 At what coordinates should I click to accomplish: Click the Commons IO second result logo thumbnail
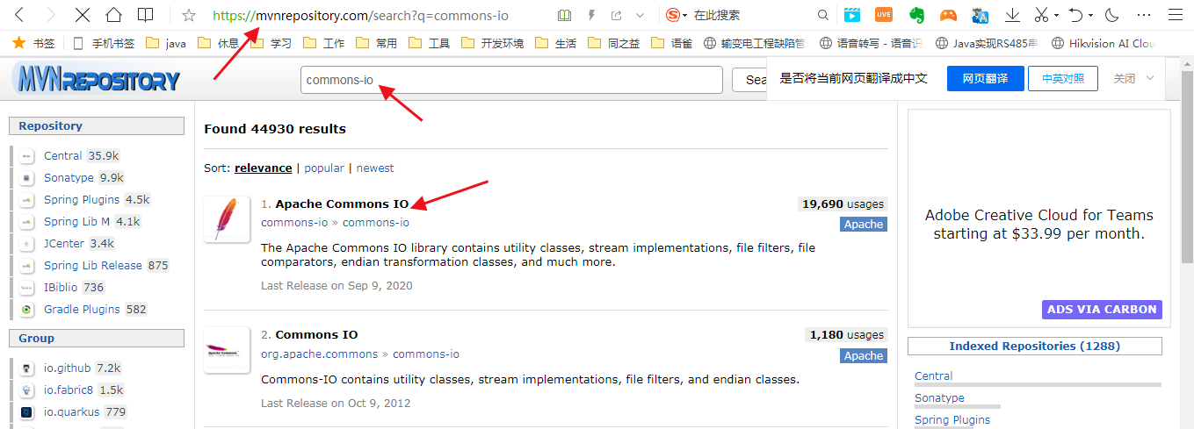click(x=227, y=350)
